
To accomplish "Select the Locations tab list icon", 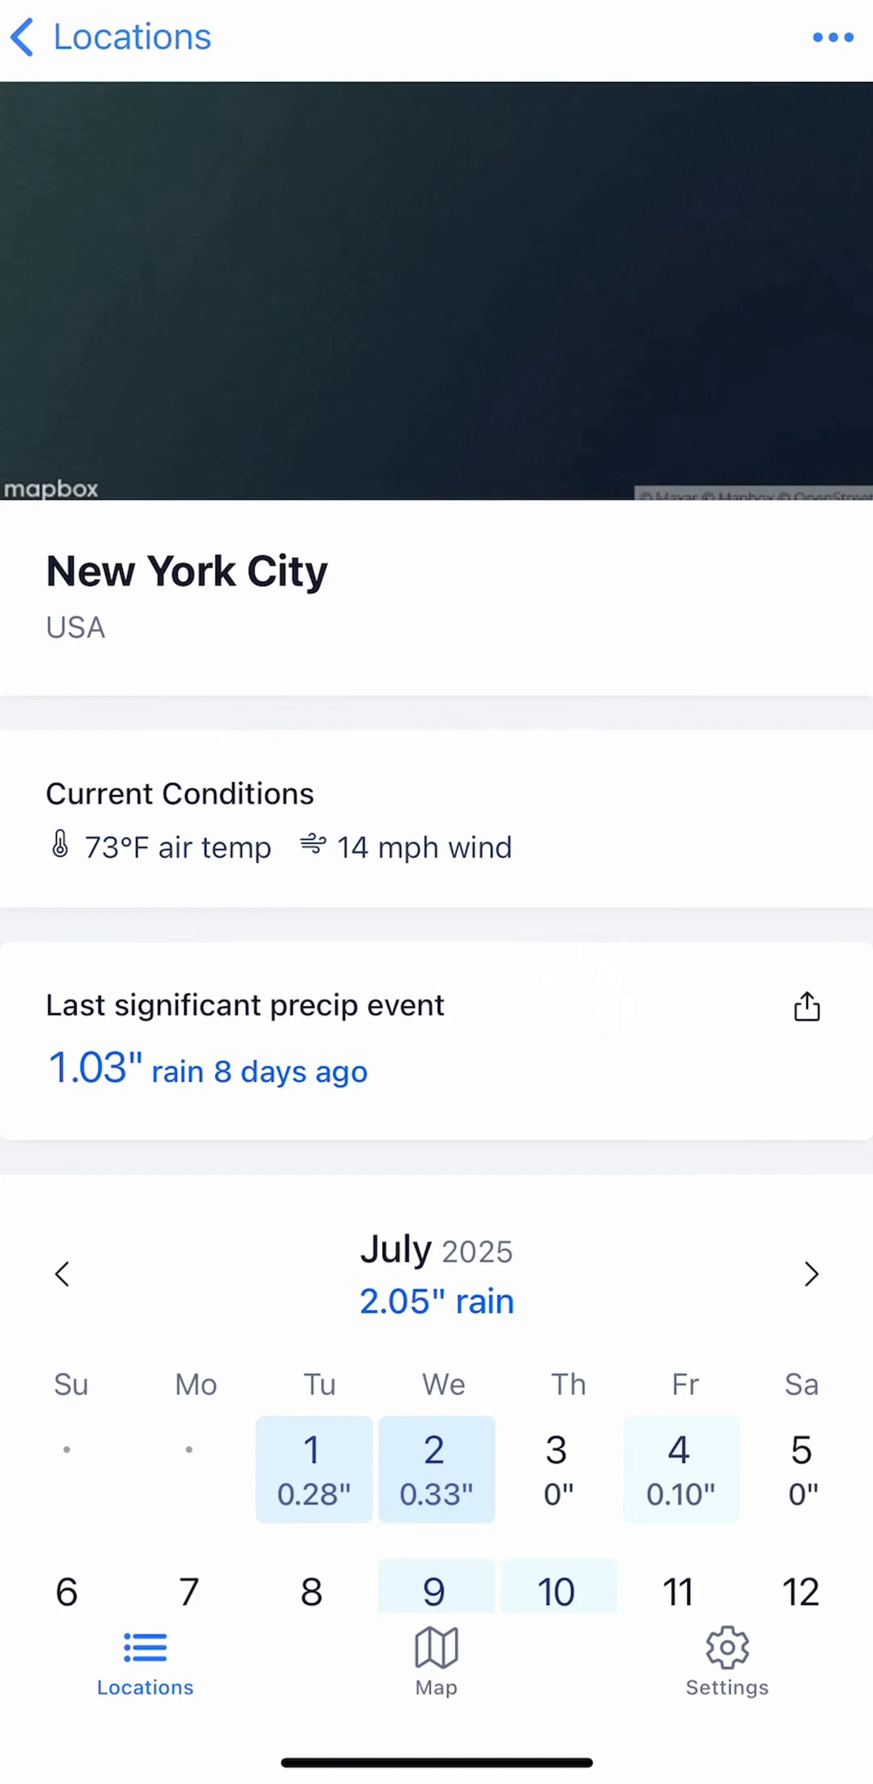I will (145, 1648).
